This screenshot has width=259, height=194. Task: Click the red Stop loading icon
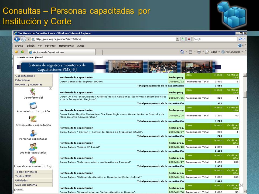[189, 39]
